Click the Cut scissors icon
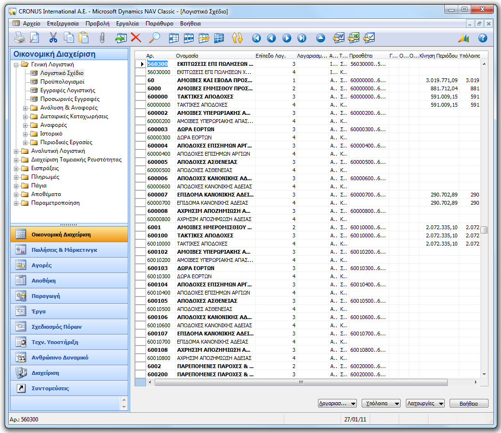This screenshot has height=433, width=501. [53, 38]
